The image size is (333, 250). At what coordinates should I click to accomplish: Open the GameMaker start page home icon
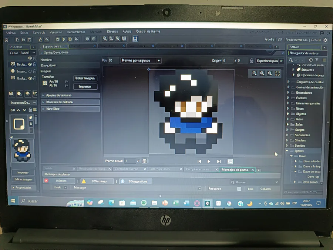[7, 40]
